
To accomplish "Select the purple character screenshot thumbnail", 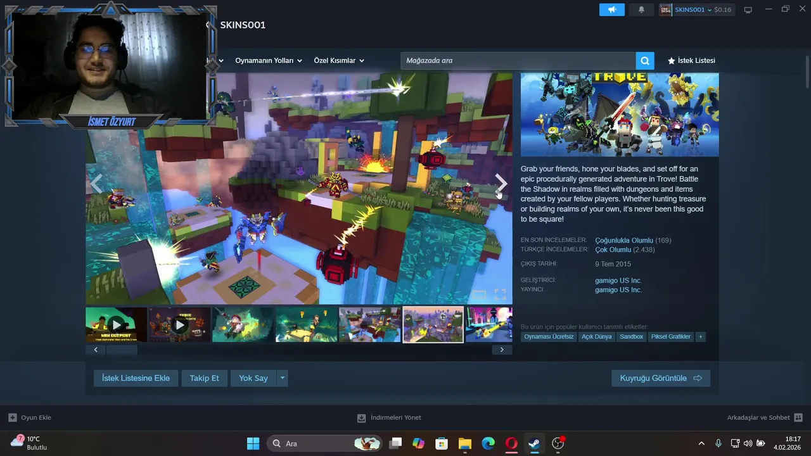I will pyautogui.click(x=489, y=325).
